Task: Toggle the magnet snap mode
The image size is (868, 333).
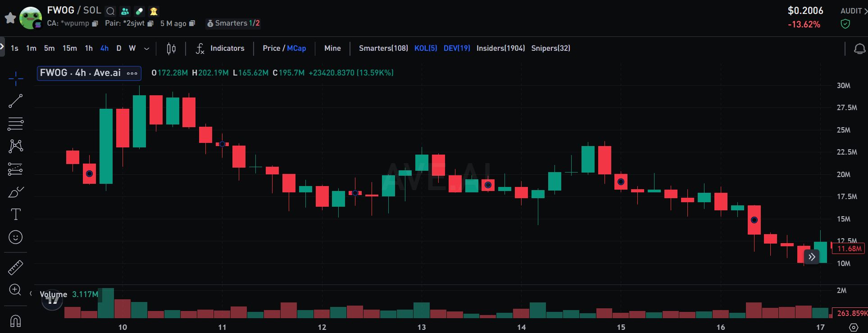Action: click(15, 321)
